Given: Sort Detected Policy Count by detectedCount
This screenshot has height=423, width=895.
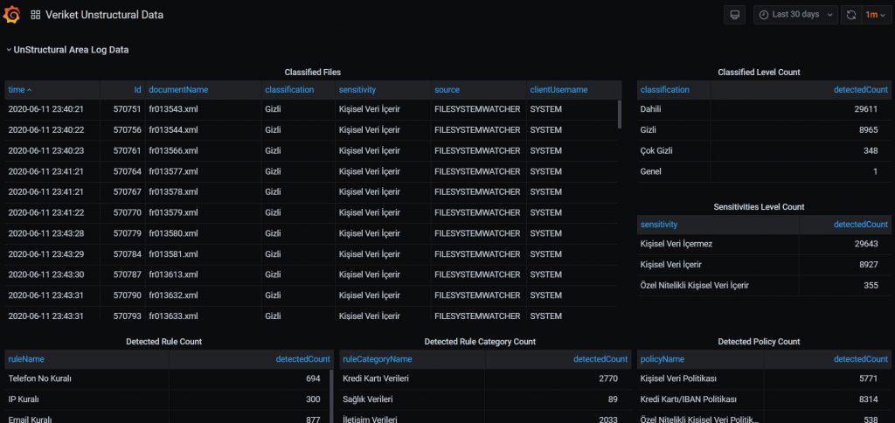Looking at the screenshot, I should click(861, 359).
